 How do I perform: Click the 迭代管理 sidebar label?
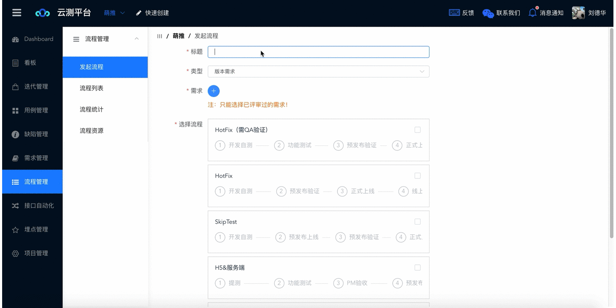(x=36, y=87)
